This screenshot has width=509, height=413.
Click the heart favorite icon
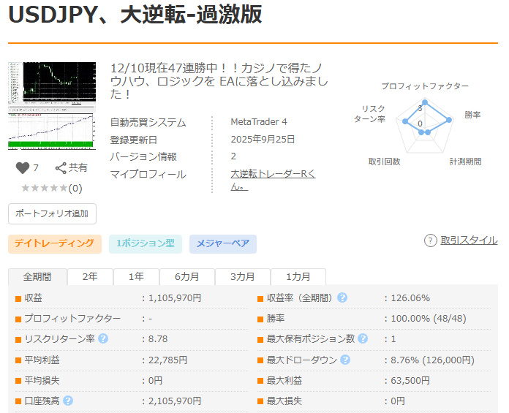point(22,167)
